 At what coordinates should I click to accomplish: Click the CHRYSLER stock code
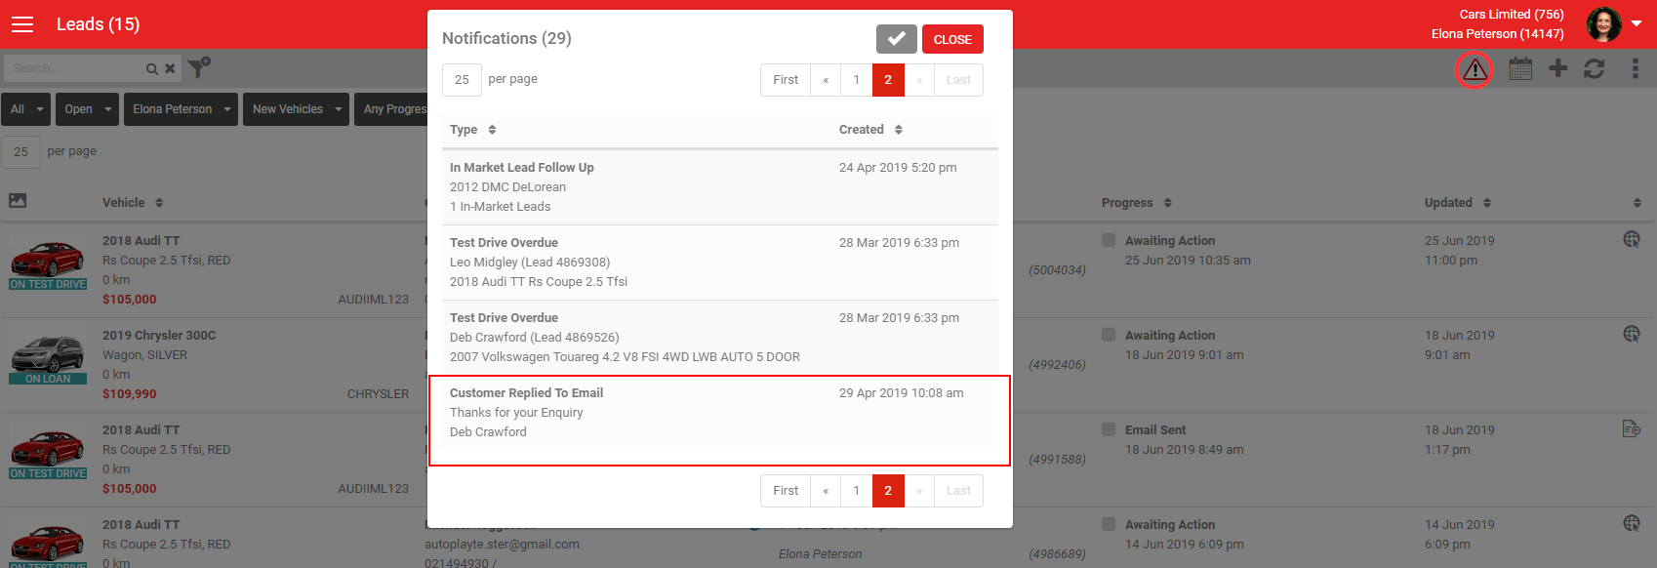coord(378,394)
